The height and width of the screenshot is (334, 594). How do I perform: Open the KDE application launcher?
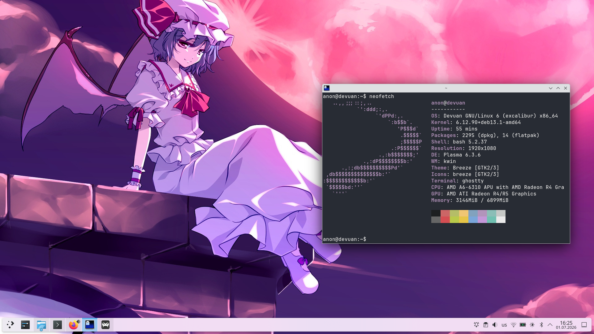pos(10,325)
